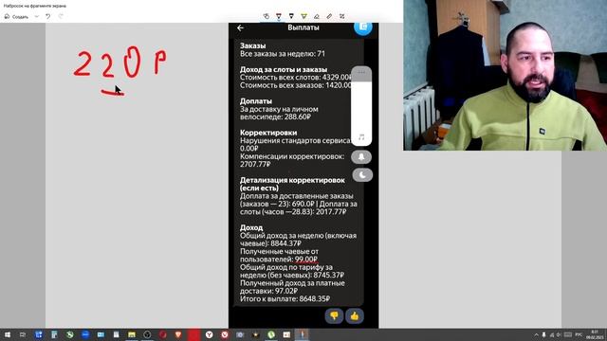This screenshot has width=607, height=341.
Task: Click the Выплаты header title
Action: [x=303, y=27]
